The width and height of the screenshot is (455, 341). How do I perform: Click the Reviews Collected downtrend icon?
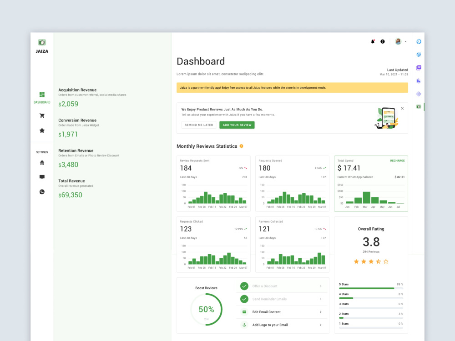pyautogui.click(x=324, y=229)
